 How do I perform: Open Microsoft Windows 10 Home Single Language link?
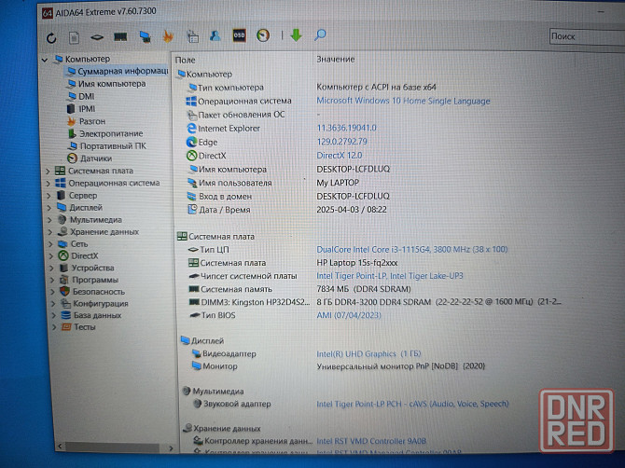coord(403,101)
